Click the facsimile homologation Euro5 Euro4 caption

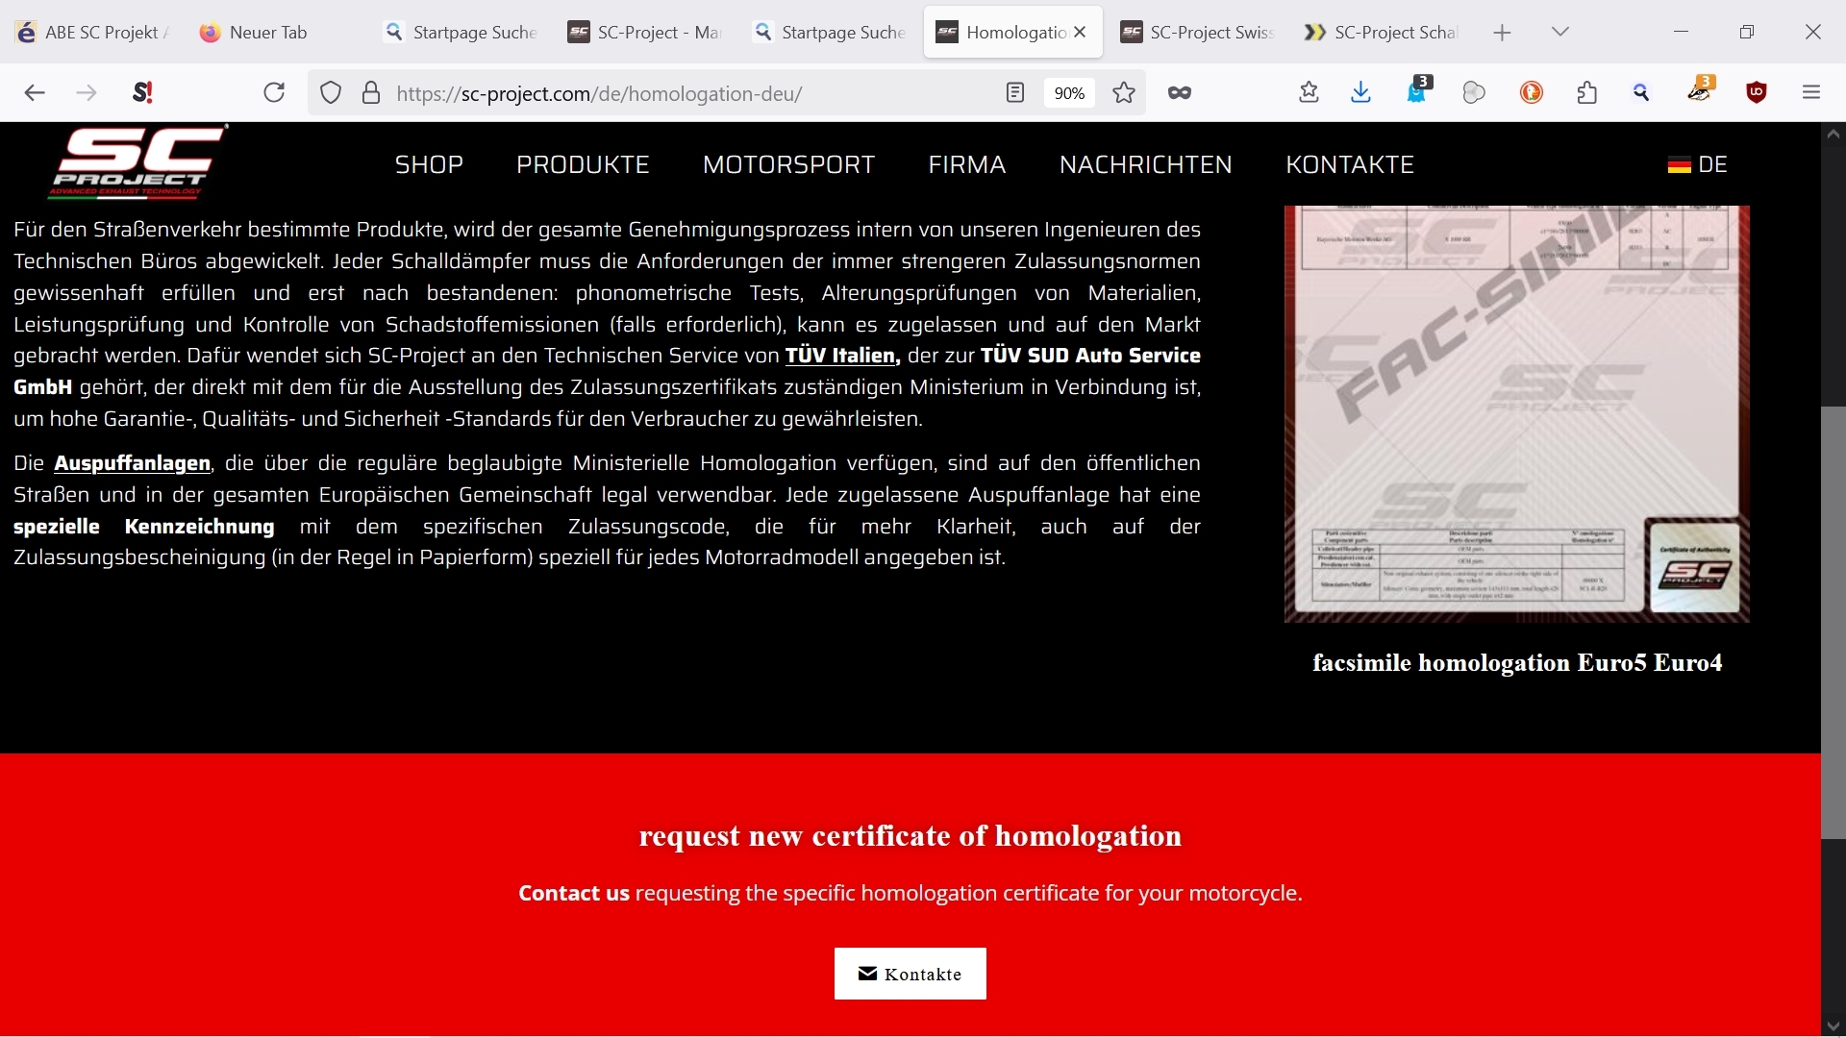coord(1517,663)
